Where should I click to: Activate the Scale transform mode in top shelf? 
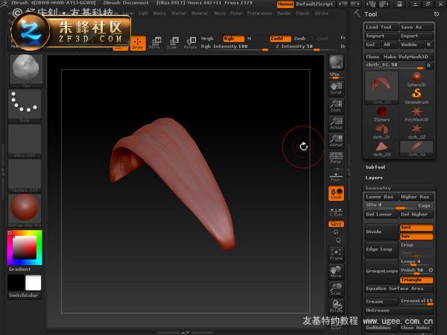pyautogui.click(x=173, y=43)
